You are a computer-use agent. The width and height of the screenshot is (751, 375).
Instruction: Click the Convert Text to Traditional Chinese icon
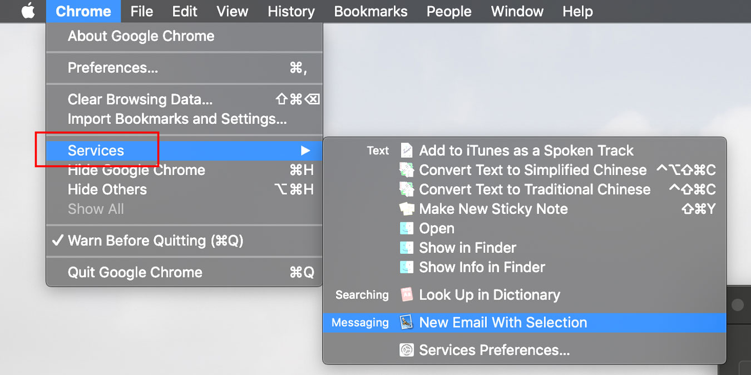[x=407, y=189]
